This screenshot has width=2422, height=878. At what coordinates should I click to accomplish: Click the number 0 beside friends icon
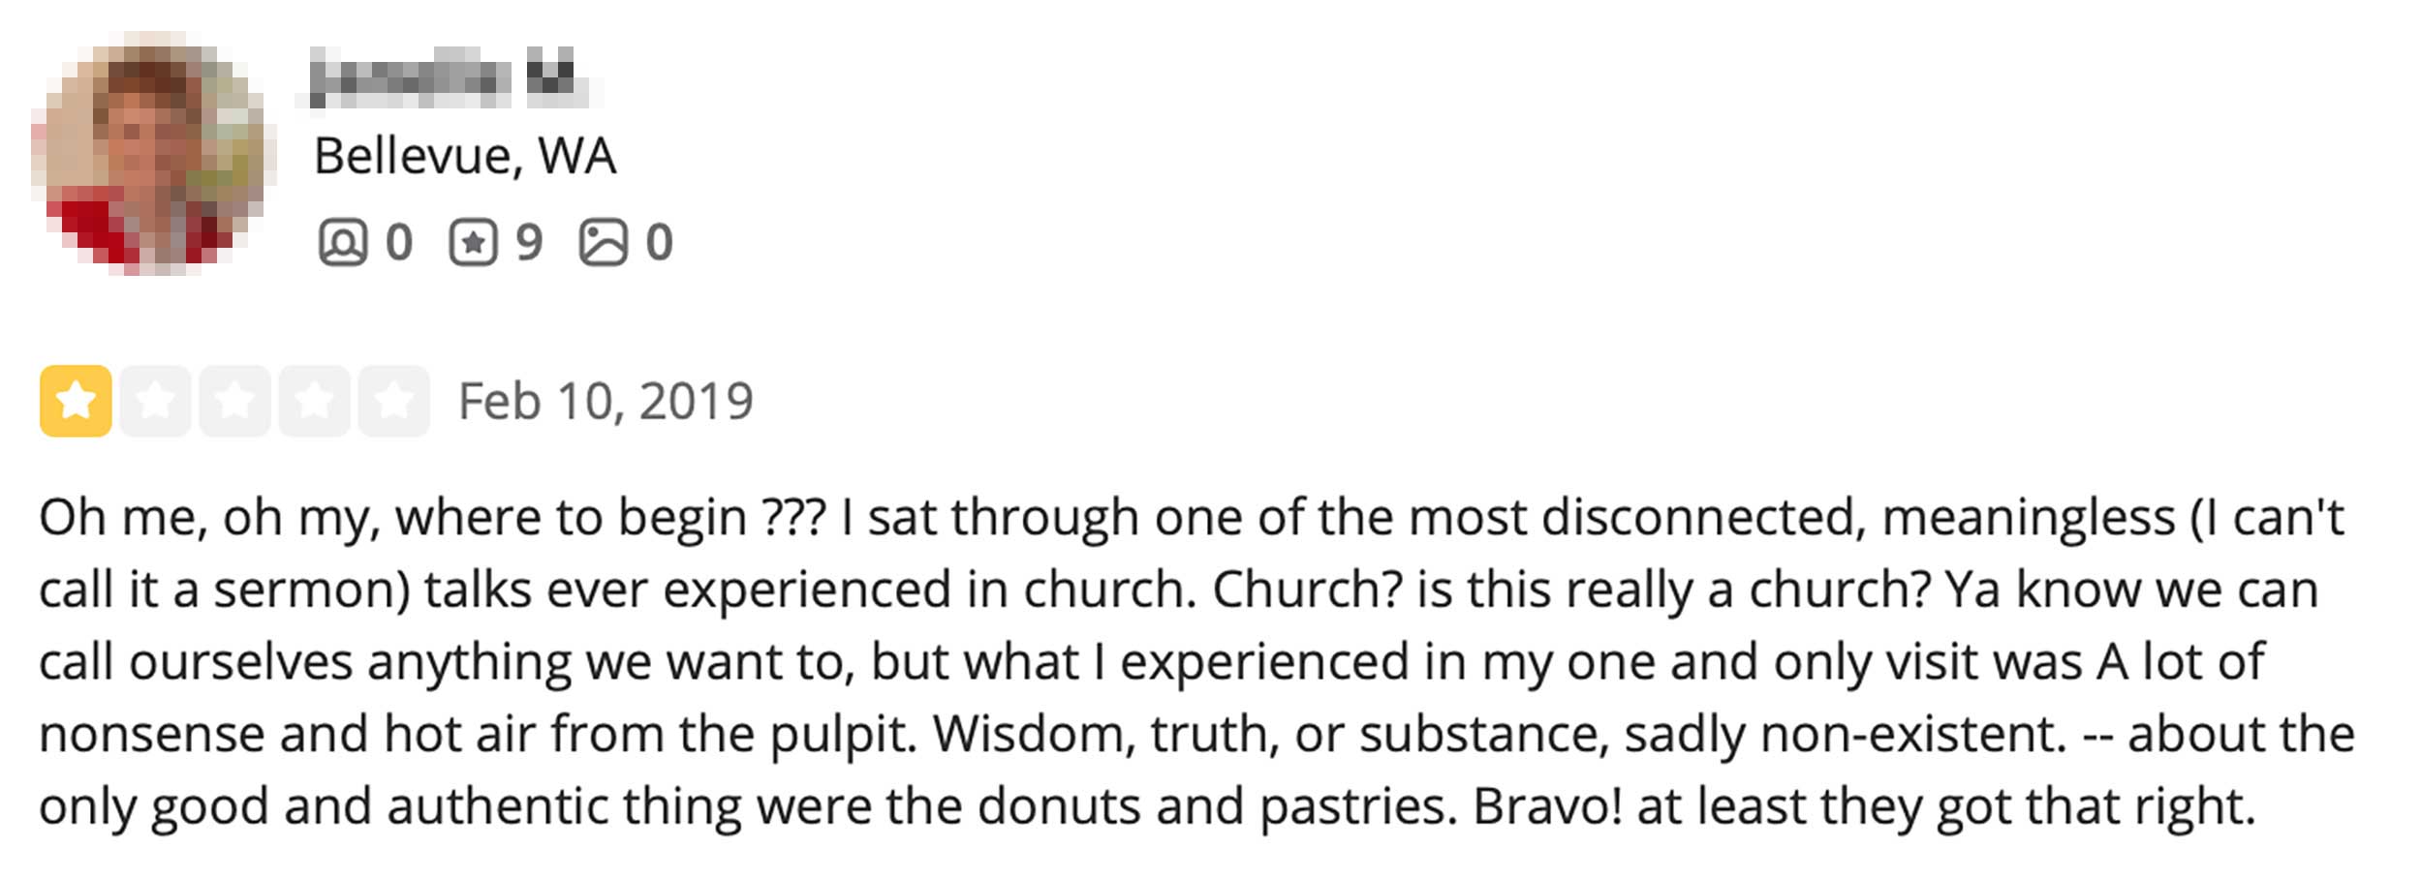(399, 242)
